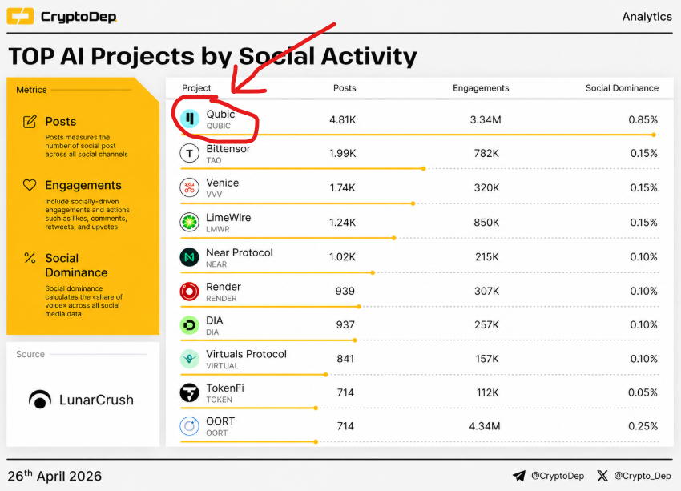Click the TOP AI Projects title
The width and height of the screenshot is (681, 491).
(x=212, y=56)
